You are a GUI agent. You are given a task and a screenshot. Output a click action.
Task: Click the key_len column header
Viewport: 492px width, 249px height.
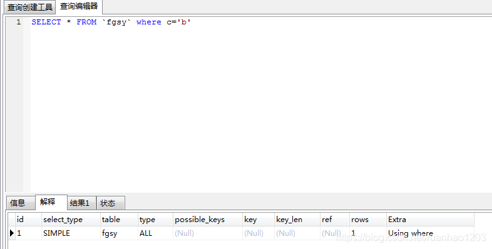click(x=297, y=220)
